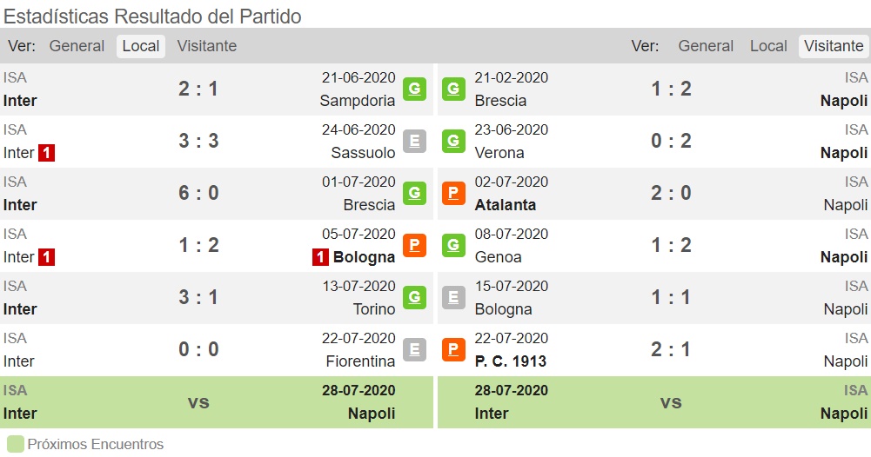This screenshot has height=457, width=871.
Task: Click green G icon for Inter–Sampdoria match
Action: pyautogui.click(x=414, y=89)
